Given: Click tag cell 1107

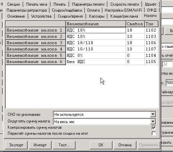Looking at the screenshot, I should [x=151, y=49].
